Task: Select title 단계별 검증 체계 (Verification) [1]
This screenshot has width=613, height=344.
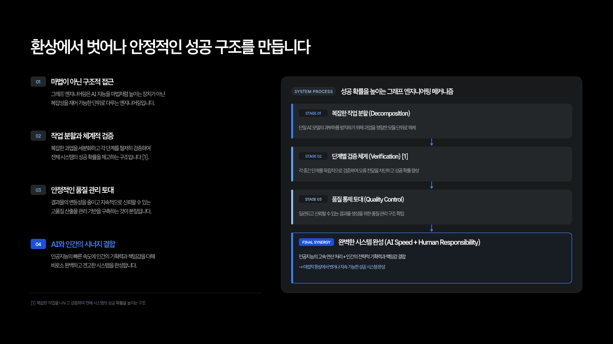Action: coord(370,156)
